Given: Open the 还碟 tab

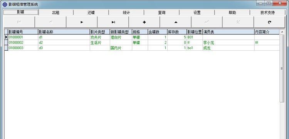Looking at the screenshot, I should [x=91, y=13].
